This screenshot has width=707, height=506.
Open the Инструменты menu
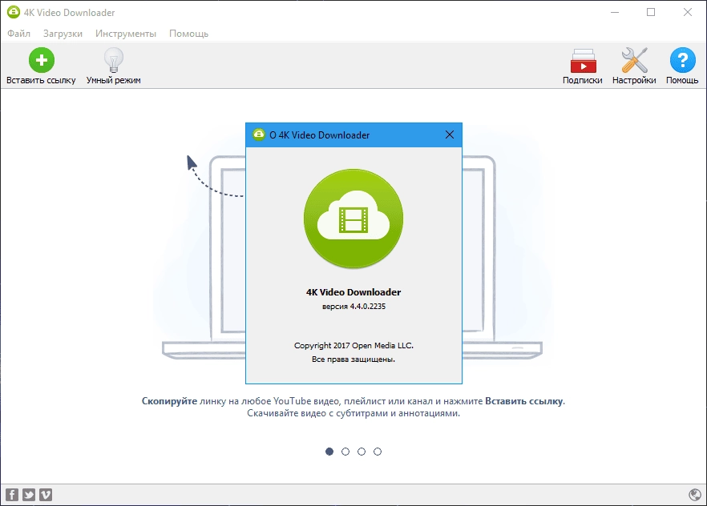point(126,34)
